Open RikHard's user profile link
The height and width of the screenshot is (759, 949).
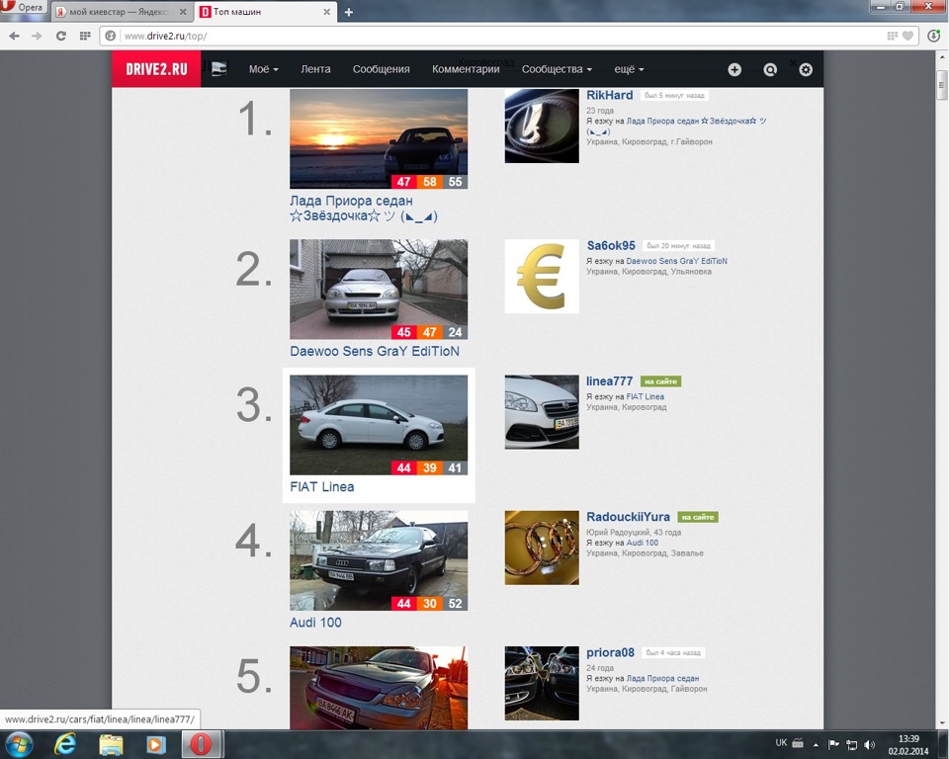tap(610, 95)
